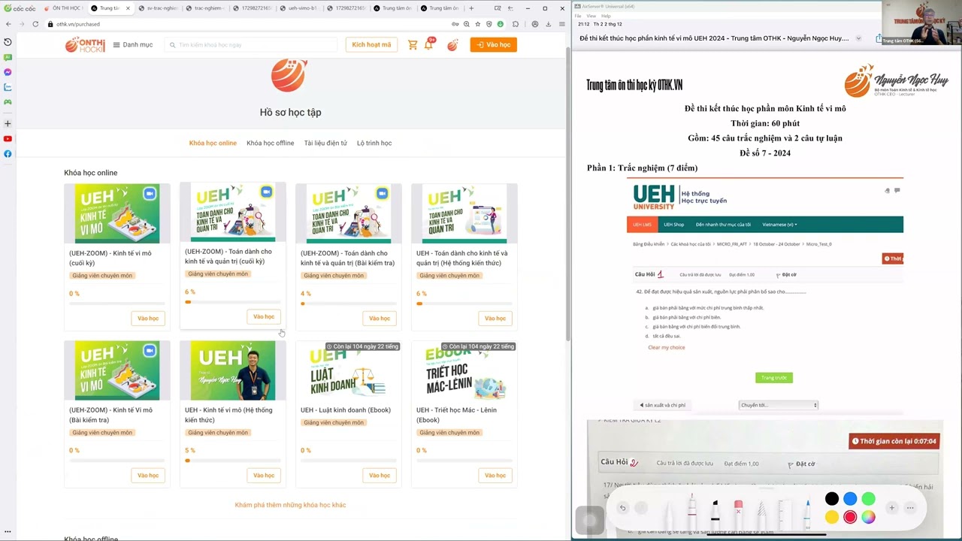962x541 pixels.
Task: Click the orange Vào học header button
Action: [x=493, y=45]
